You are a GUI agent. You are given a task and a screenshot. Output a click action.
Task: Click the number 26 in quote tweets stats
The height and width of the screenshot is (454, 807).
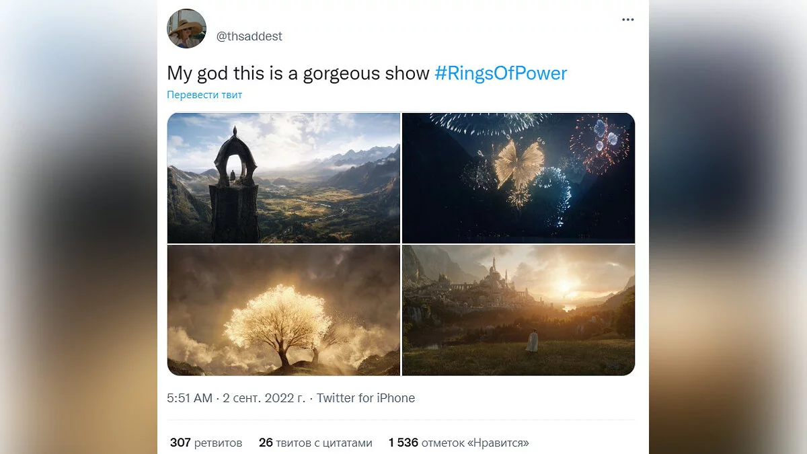pos(266,443)
